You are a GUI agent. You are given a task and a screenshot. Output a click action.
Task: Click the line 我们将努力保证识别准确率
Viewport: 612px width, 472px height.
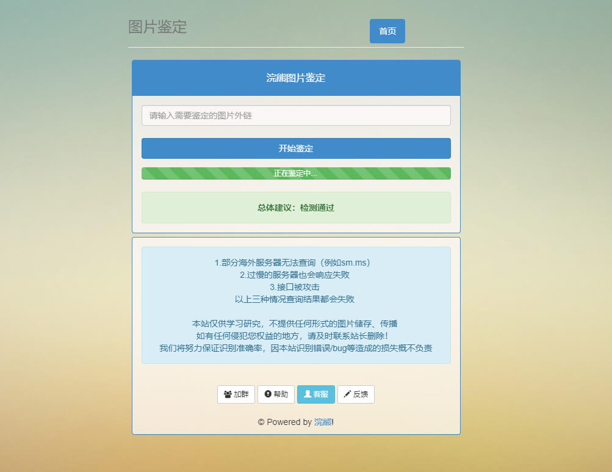click(296, 348)
